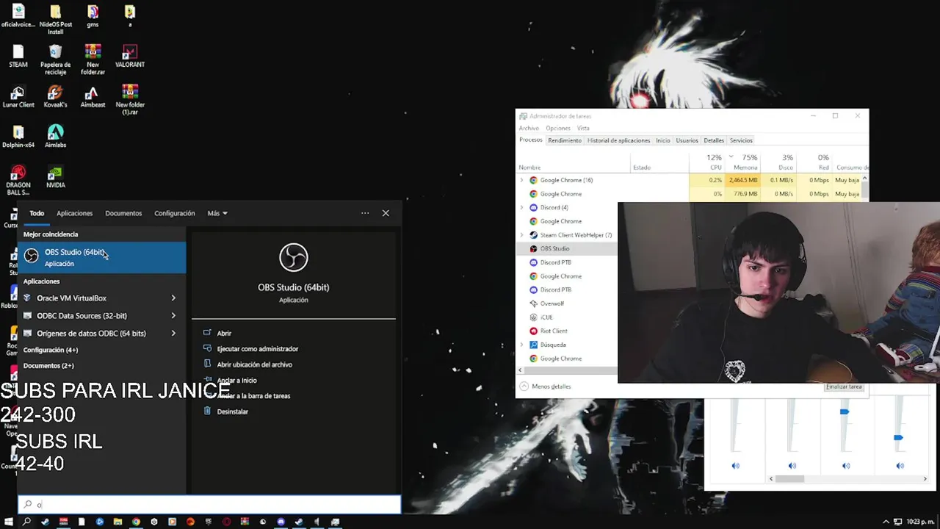Mute the fourth volume mixer channel
940x529 pixels.
(900, 466)
